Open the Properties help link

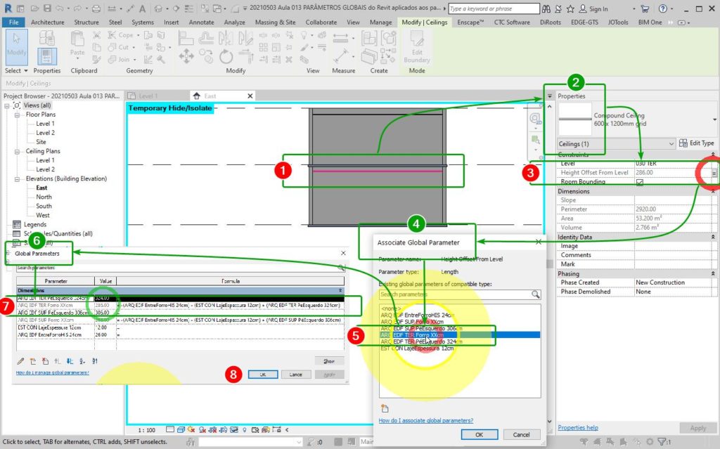578,428
